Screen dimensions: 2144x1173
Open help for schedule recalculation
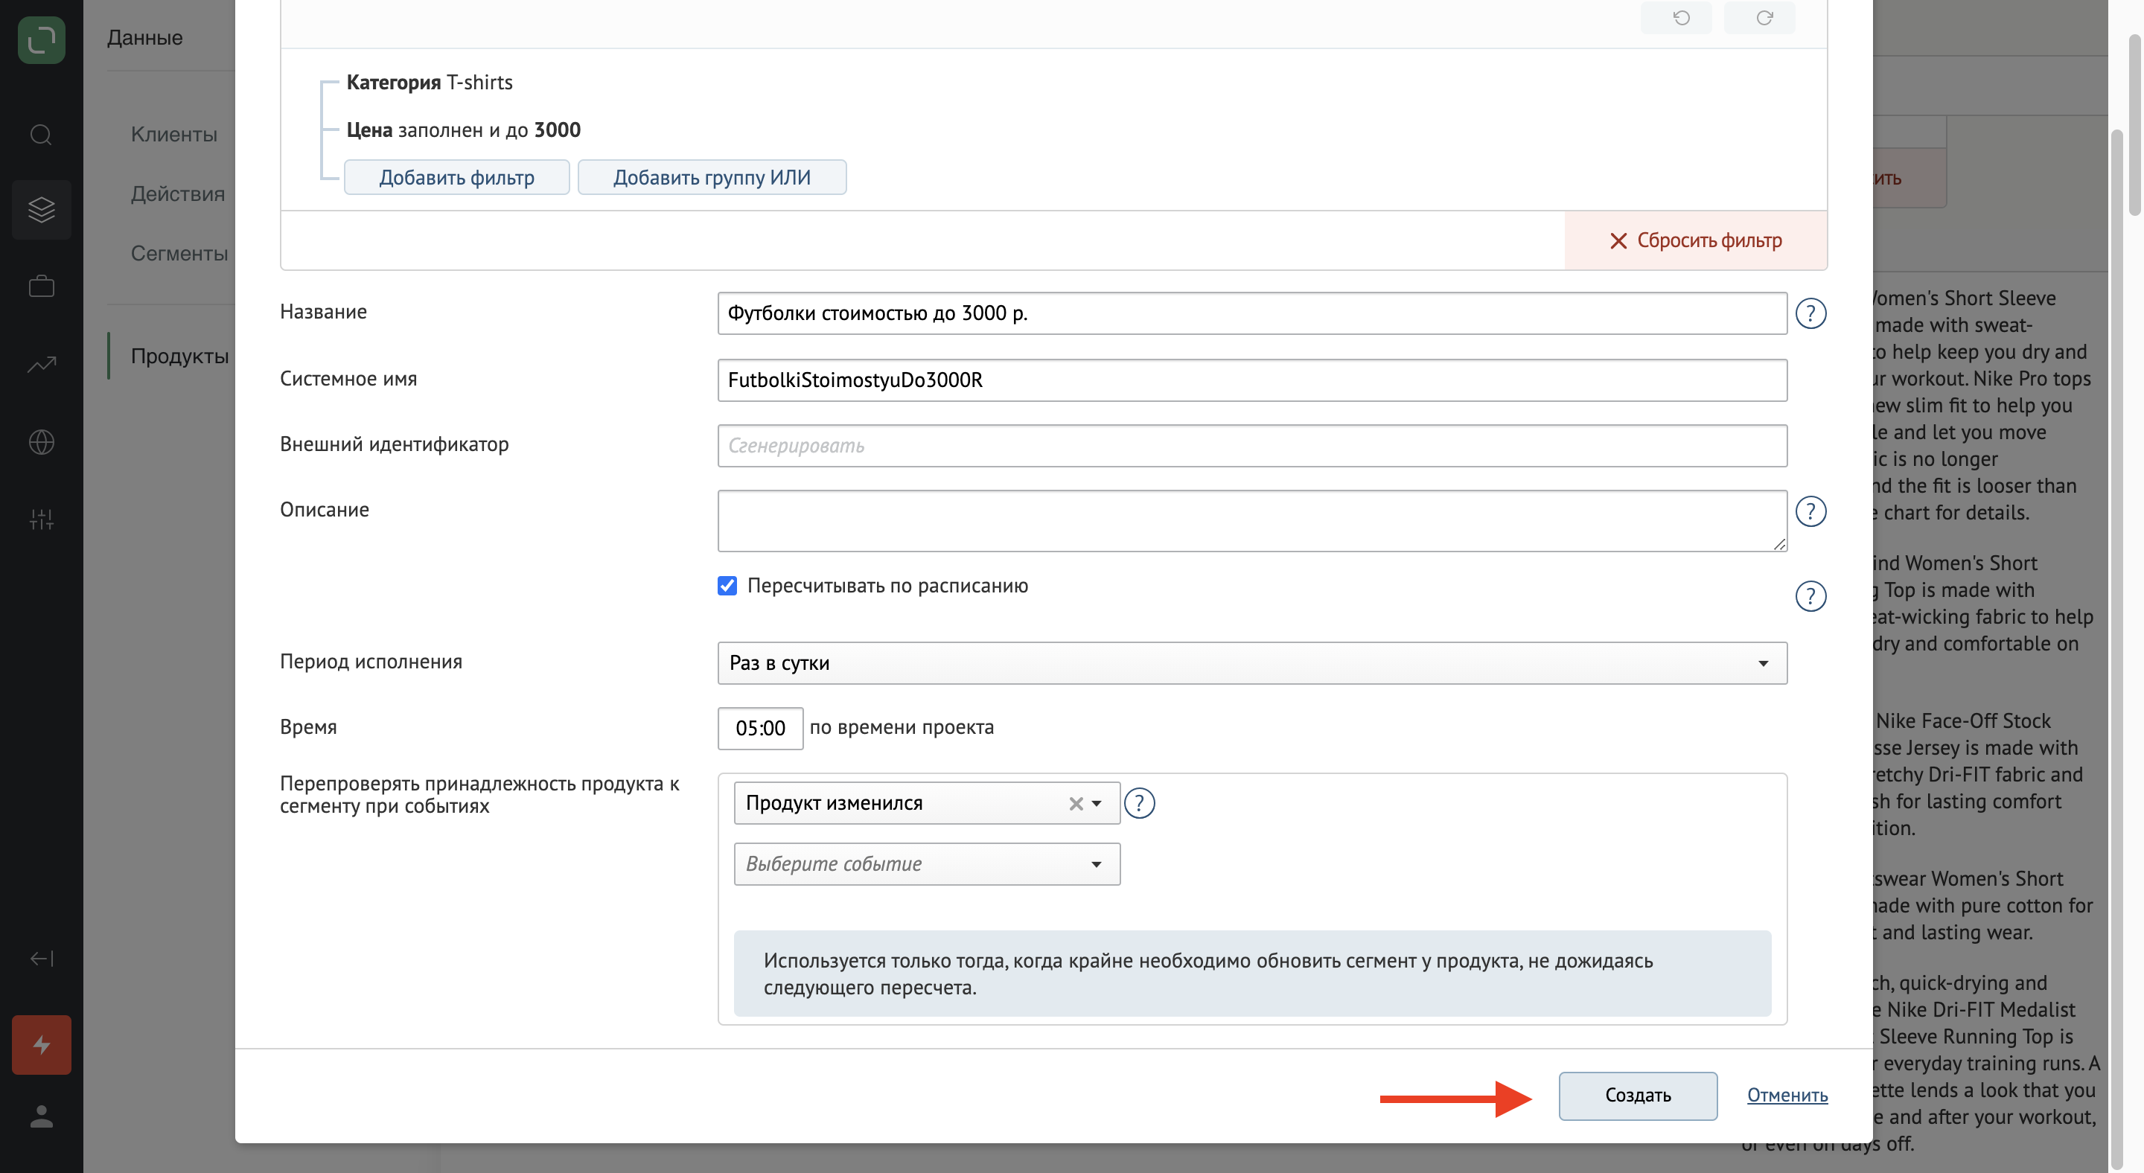1810,596
